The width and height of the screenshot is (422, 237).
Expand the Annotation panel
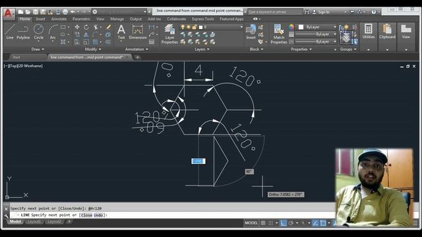[x=136, y=49]
